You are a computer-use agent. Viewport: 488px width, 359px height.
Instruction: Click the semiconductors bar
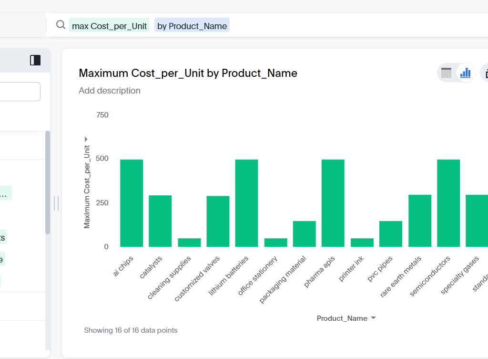(448, 203)
